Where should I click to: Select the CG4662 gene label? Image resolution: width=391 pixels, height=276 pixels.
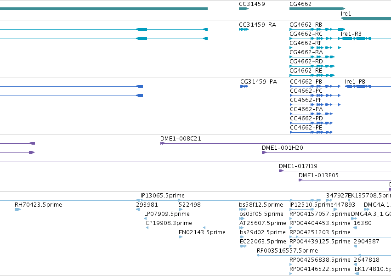click(300, 4)
